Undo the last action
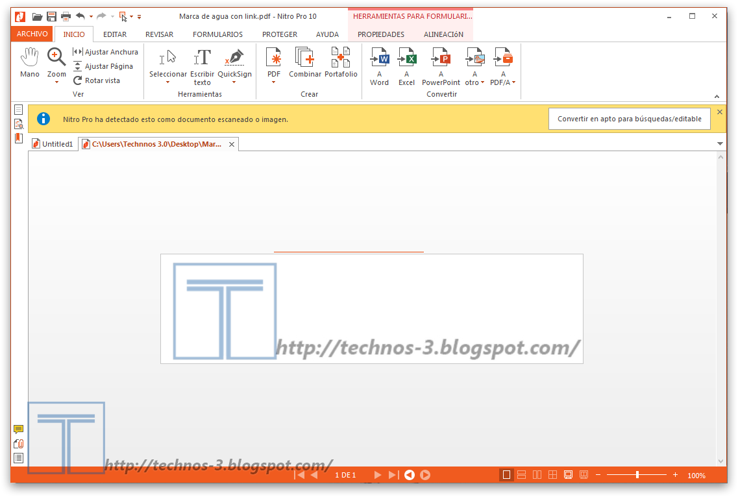Screen dimensions: 738x497 tap(80, 16)
